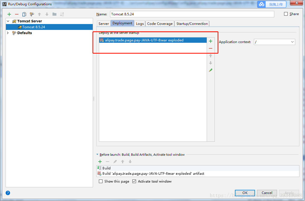305x201 pixels.
Task: Click the Tomcat Server cat icon
Action: (x=14, y=21)
